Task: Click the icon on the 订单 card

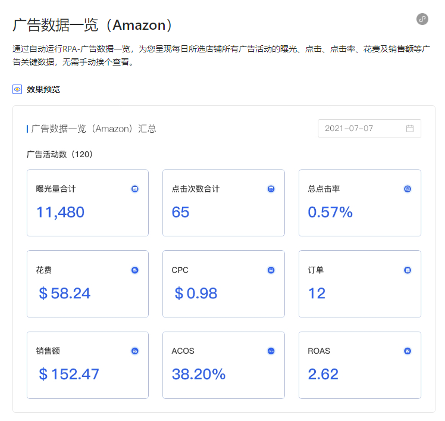Action: tap(408, 270)
